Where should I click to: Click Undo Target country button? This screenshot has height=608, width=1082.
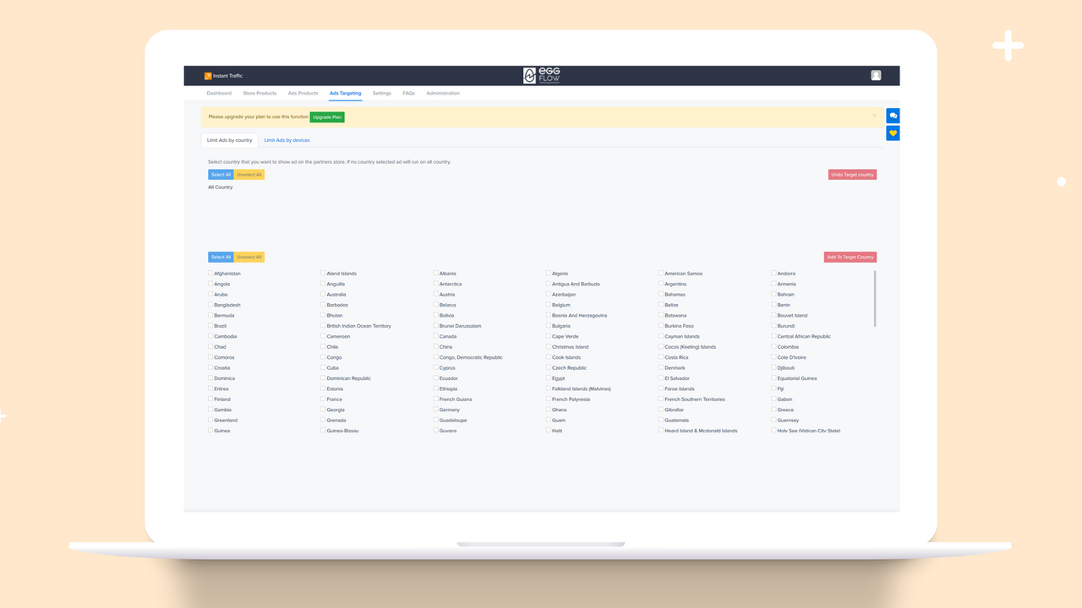[852, 175]
